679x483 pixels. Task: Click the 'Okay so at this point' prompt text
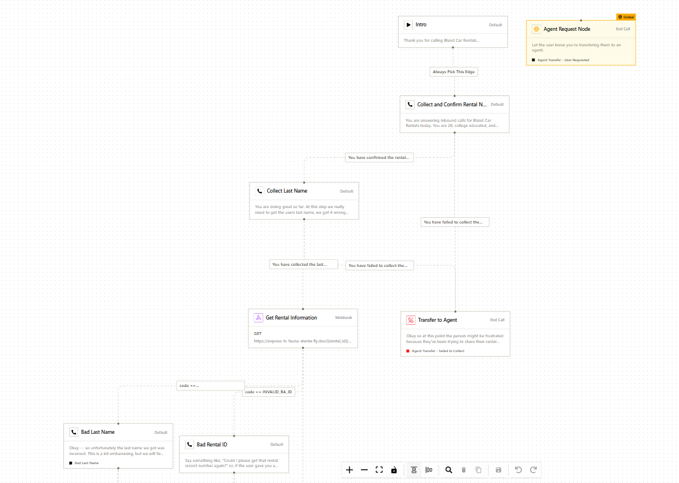455,338
